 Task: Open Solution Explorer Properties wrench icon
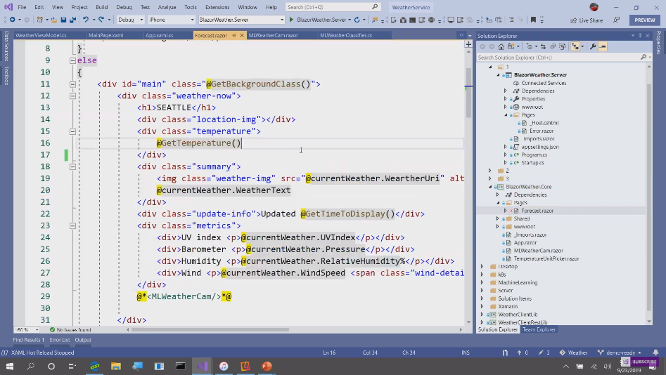pos(593,46)
